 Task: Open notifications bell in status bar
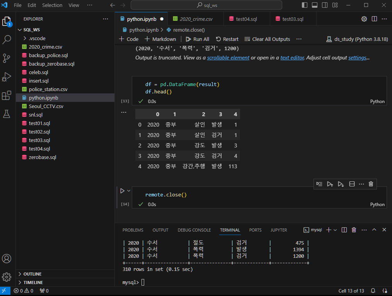pos(373,291)
